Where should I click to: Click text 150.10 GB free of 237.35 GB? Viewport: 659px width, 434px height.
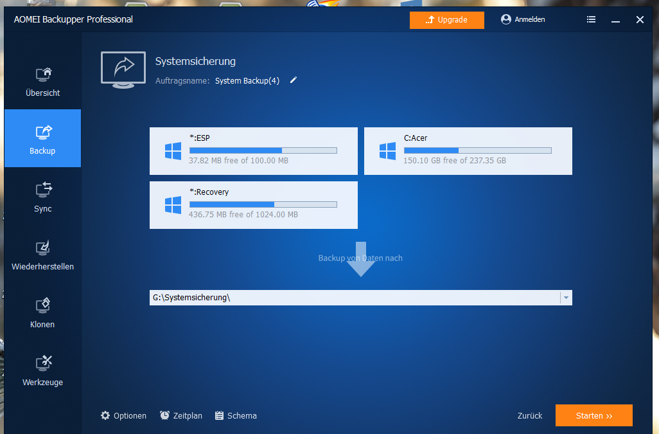point(454,160)
